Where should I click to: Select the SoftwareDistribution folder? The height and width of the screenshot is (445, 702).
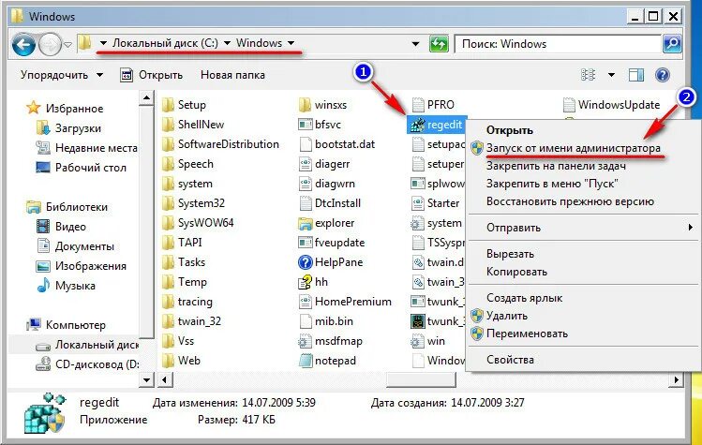(x=220, y=144)
